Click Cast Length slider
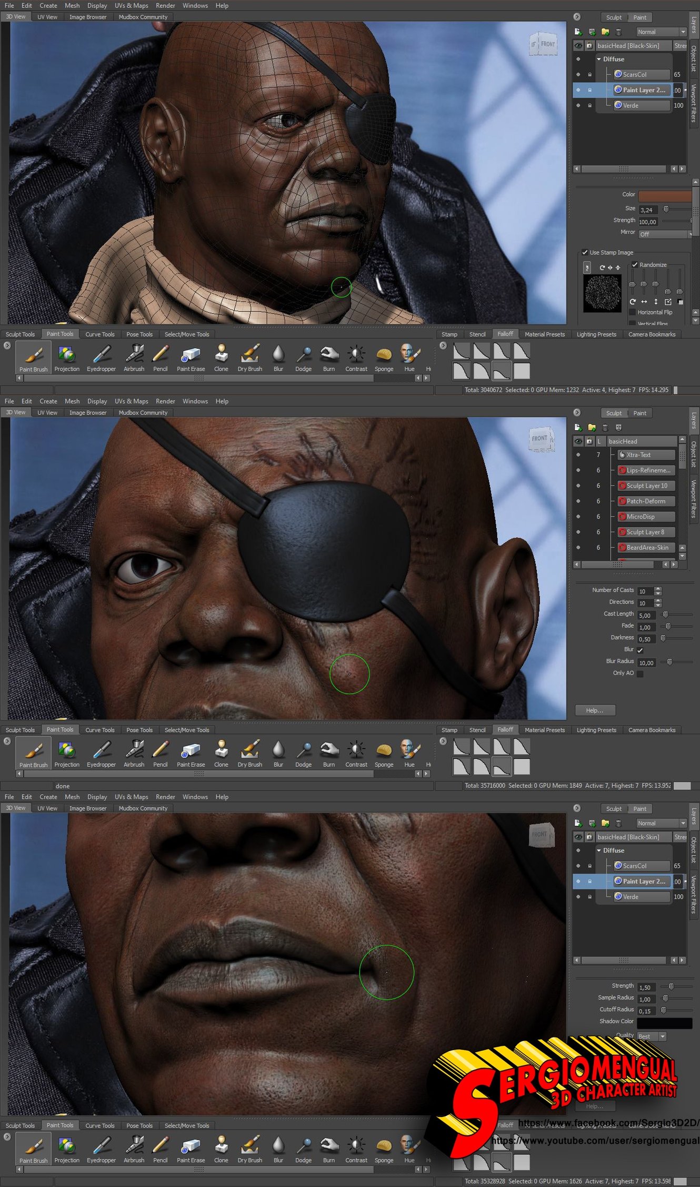The height and width of the screenshot is (1187, 700). [x=677, y=615]
